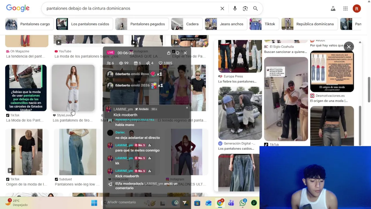The width and height of the screenshot is (371, 209).
Task: Open La tendencia del pant... link
Action: tap(26, 56)
